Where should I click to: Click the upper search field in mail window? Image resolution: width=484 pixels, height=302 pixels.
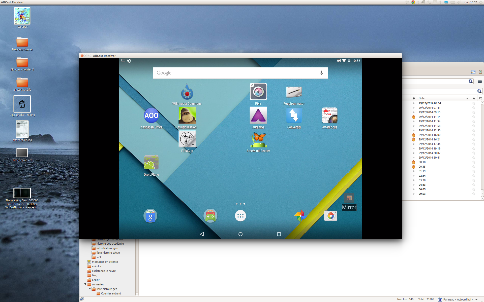438,81
